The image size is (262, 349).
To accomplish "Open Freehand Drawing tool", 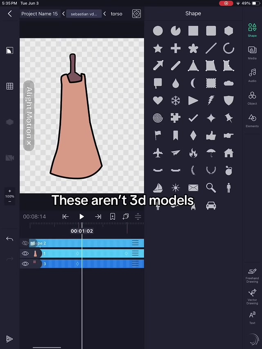I will click(252, 276).
